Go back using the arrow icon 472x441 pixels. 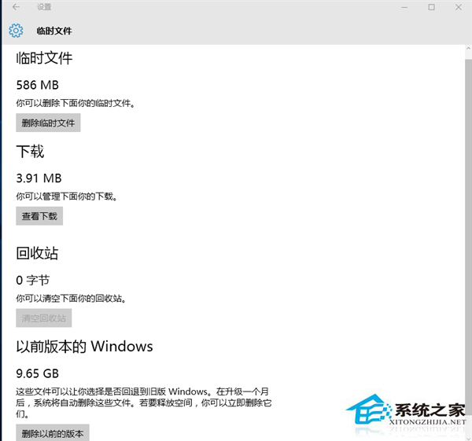pyautogui.click(x=16, y=6)
